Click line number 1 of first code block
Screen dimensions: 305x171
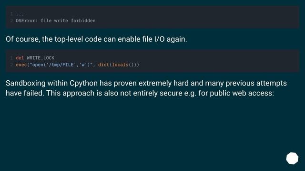coord(11,14)
